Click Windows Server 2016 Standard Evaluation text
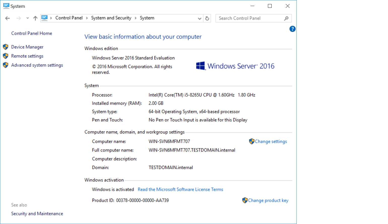Image resolution: width=388 pixels, height=224 pixels. click(x=133, y=58)
